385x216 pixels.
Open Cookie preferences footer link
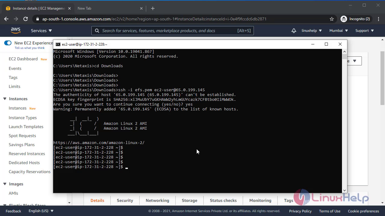tap(363, 211)
